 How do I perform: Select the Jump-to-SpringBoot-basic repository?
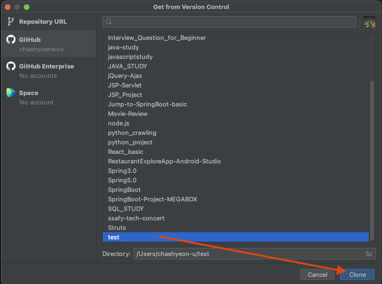click(x=235, y=104)
